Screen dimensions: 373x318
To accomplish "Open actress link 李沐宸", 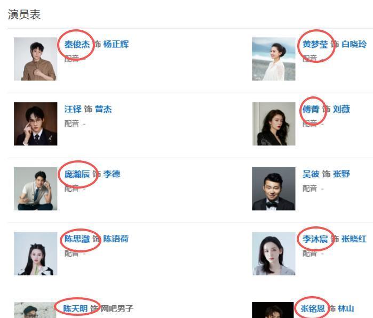I will click(x=315, y=239).
